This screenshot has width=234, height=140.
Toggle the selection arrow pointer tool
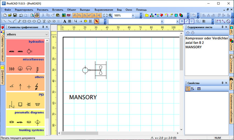pyautogui.click(x=97, y=21)
